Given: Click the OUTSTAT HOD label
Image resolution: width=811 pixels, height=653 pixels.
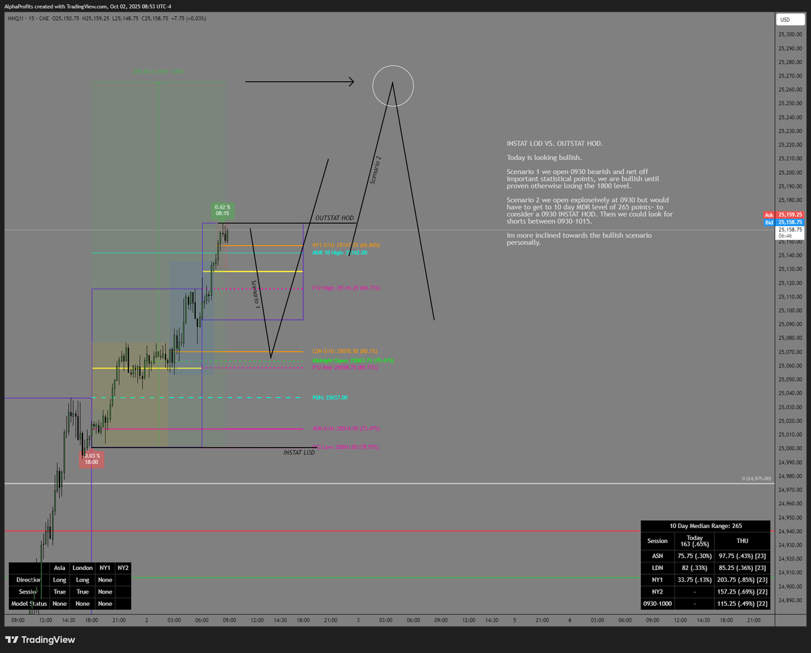Looking at the screenshot, I should point(335,218).
